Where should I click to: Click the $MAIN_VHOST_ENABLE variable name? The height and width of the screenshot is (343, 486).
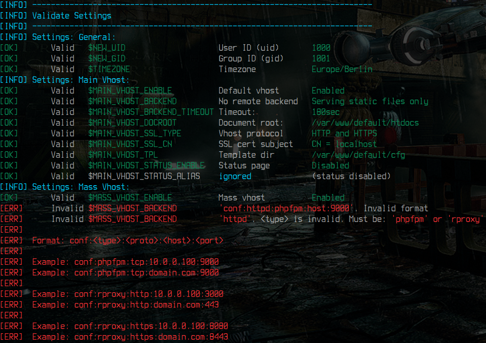[x=130, y=91]
